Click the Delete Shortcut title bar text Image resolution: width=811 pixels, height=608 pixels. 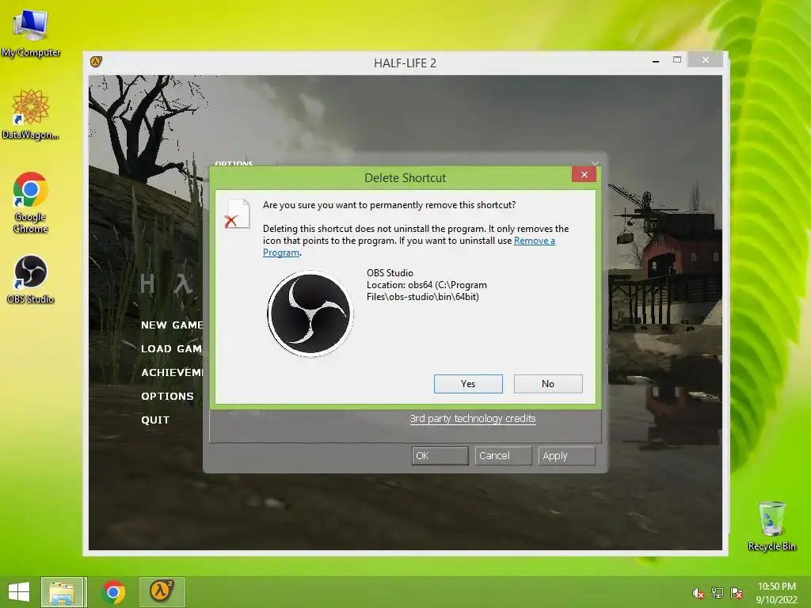pyautogui.click(x=405, y=178)
